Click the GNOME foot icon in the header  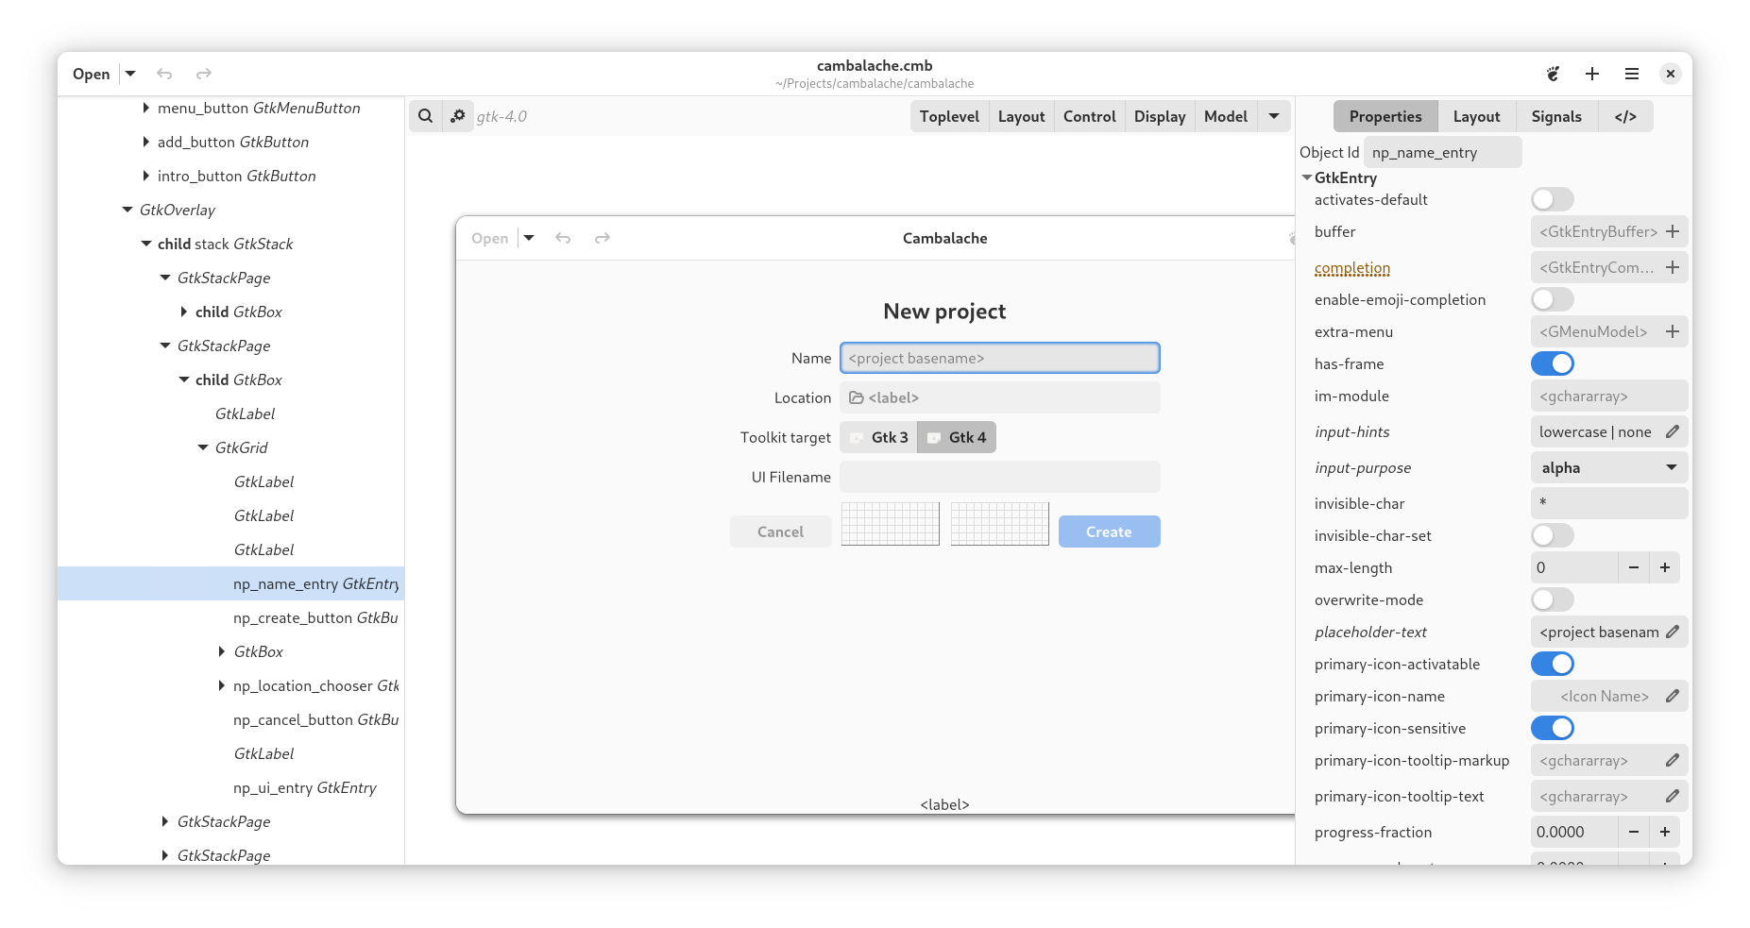click(x=1553, y=74)
